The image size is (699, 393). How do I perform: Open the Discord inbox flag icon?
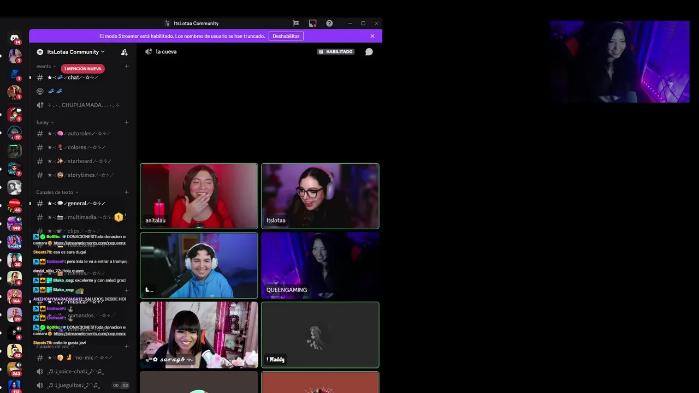tap(296, 23)
